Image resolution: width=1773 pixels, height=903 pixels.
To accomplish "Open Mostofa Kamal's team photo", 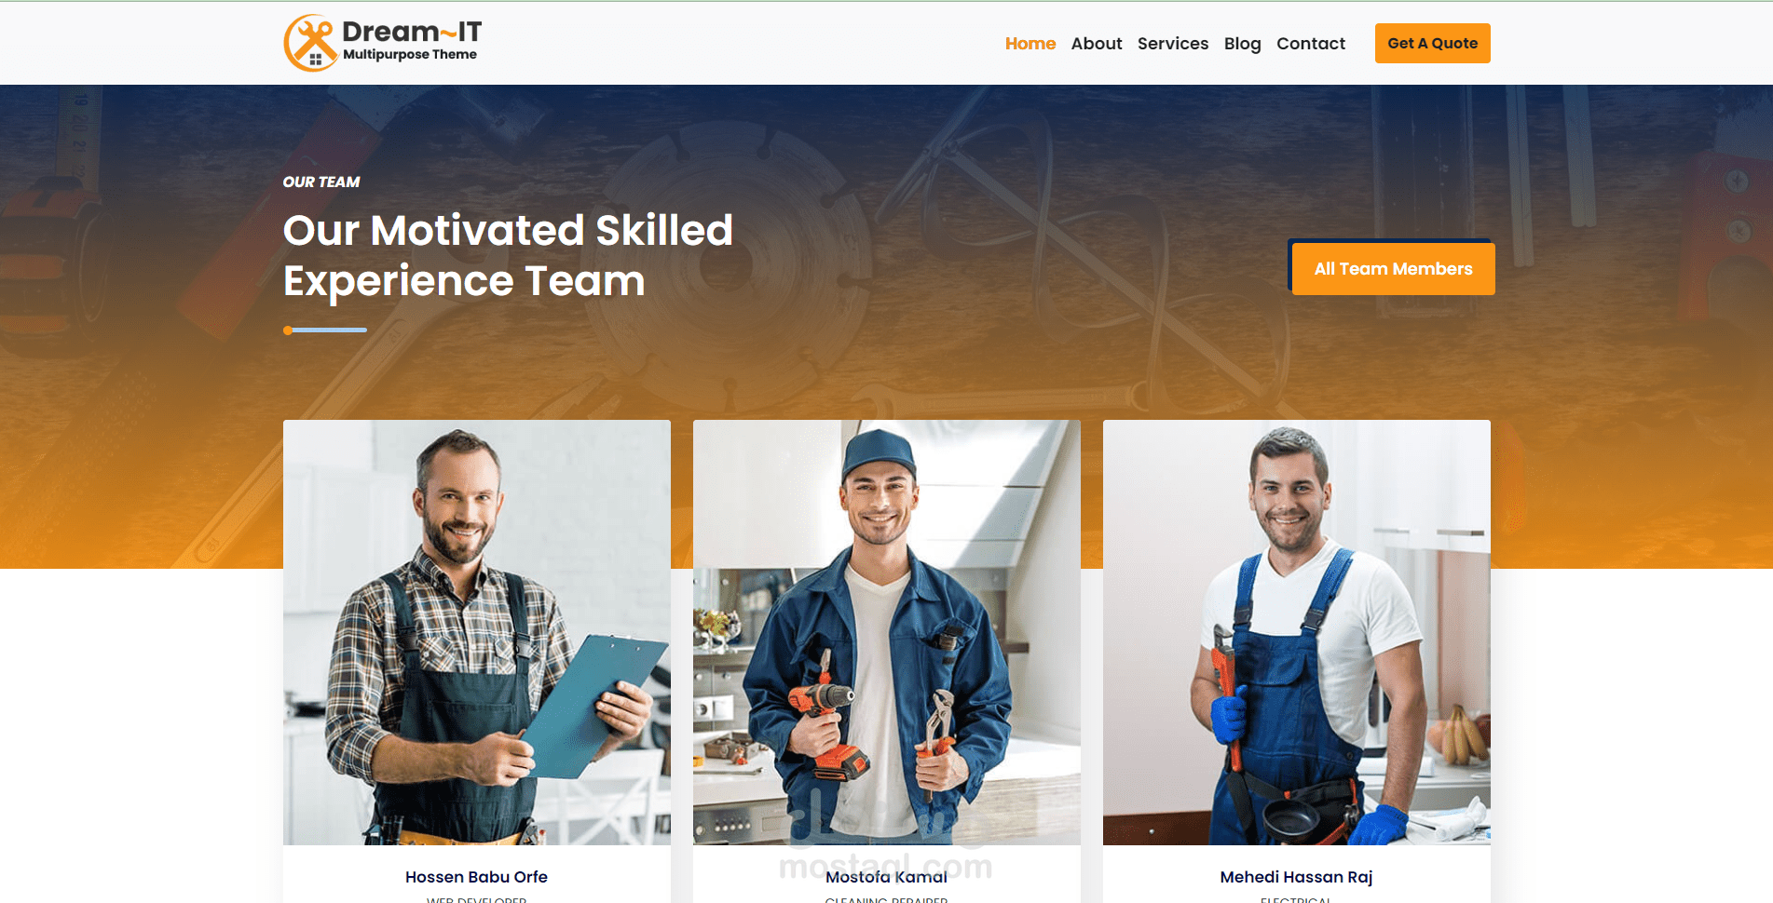I will tap(887, 632).
